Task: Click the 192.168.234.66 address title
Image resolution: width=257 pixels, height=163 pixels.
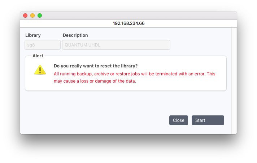Action: point(128,23)
